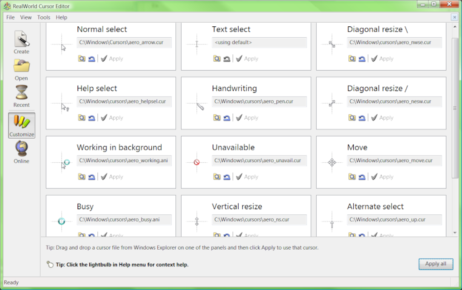
Task: Open the Help menu
Action: tap(62, 17)
